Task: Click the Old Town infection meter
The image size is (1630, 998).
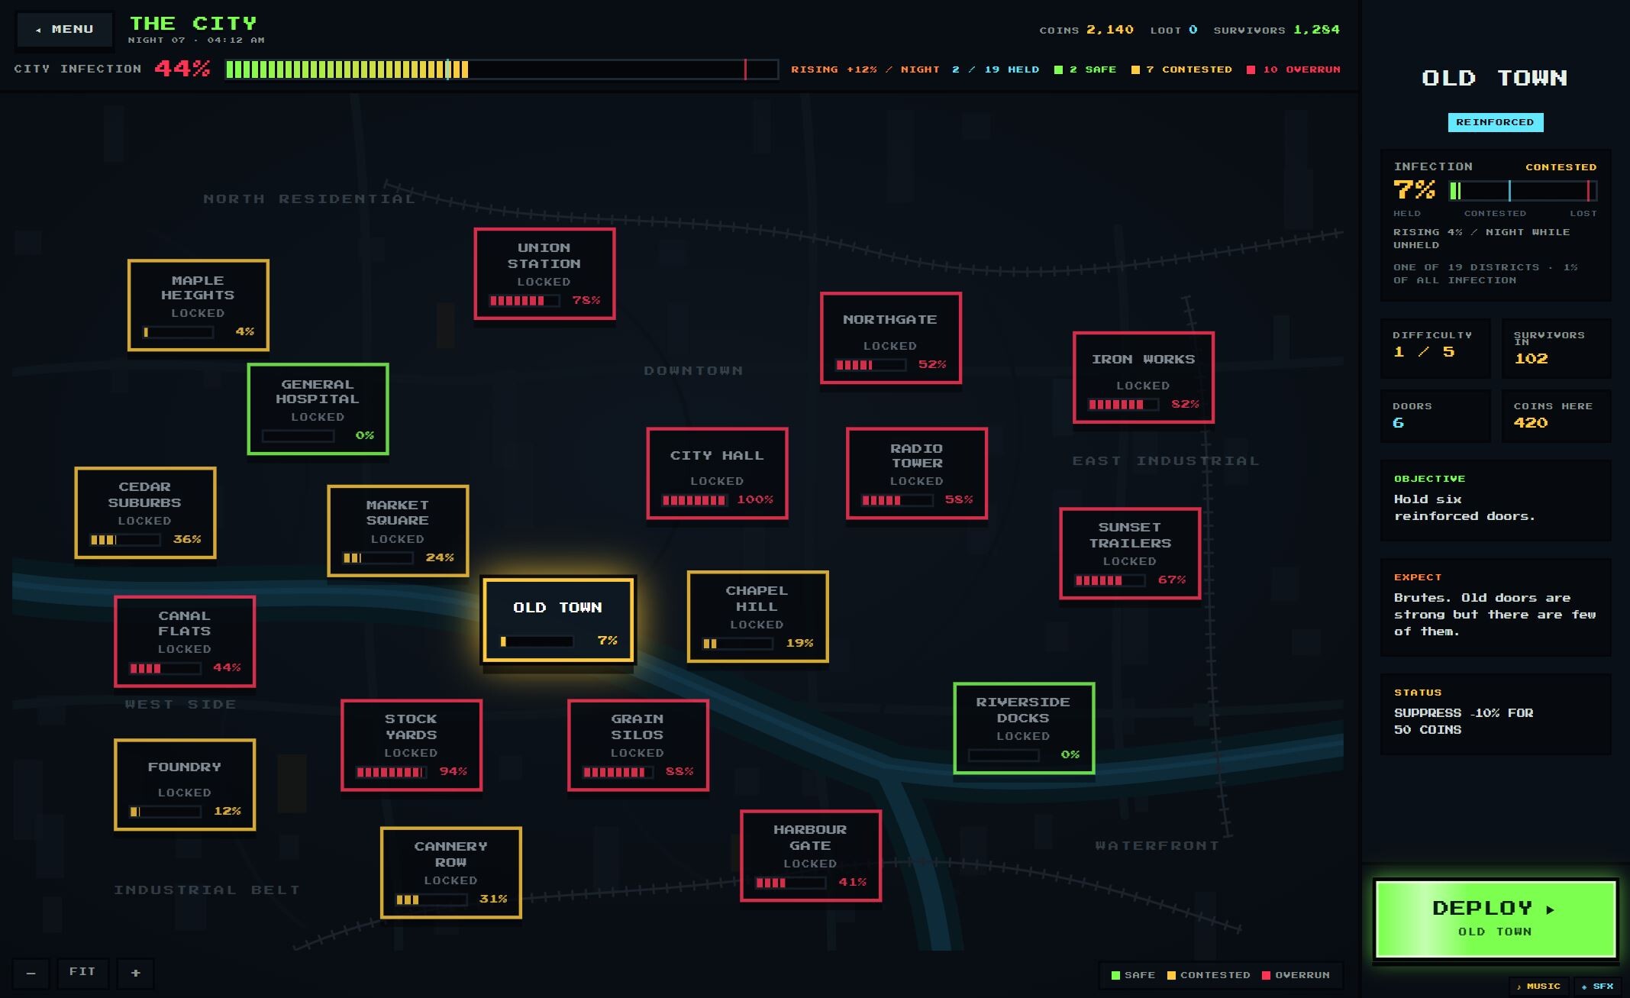Action: pos(1522,191)
